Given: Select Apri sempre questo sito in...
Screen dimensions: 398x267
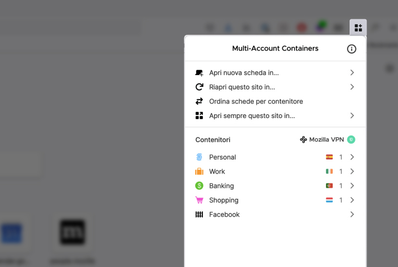Looking at the screenshot, I should pyautogui.click(x=275, y=116).
